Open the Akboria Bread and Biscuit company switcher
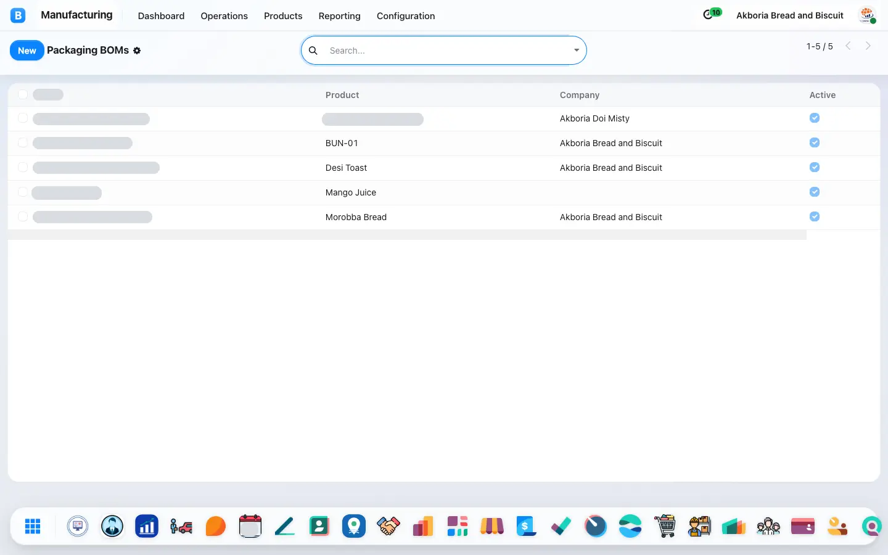Image resolution: width=888 pixels, height=555 pixels. click(x=790, y=15)
